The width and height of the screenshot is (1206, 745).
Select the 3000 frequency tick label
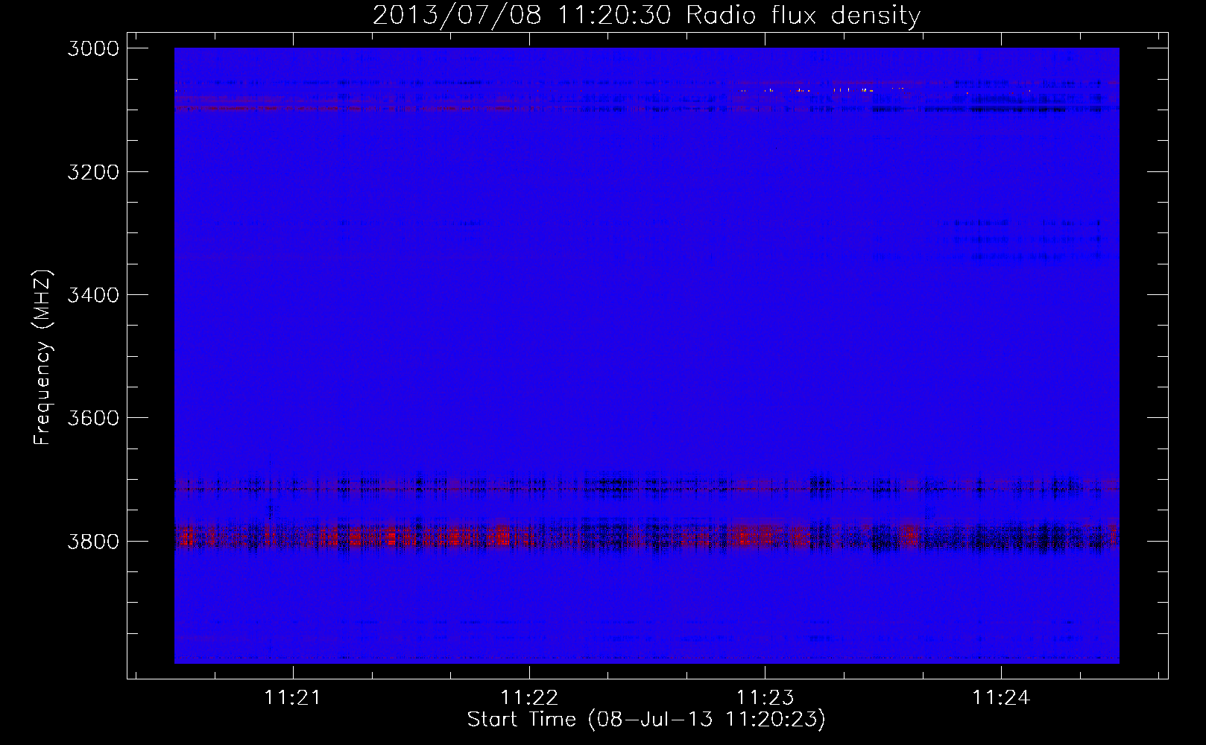click(93, 48)
